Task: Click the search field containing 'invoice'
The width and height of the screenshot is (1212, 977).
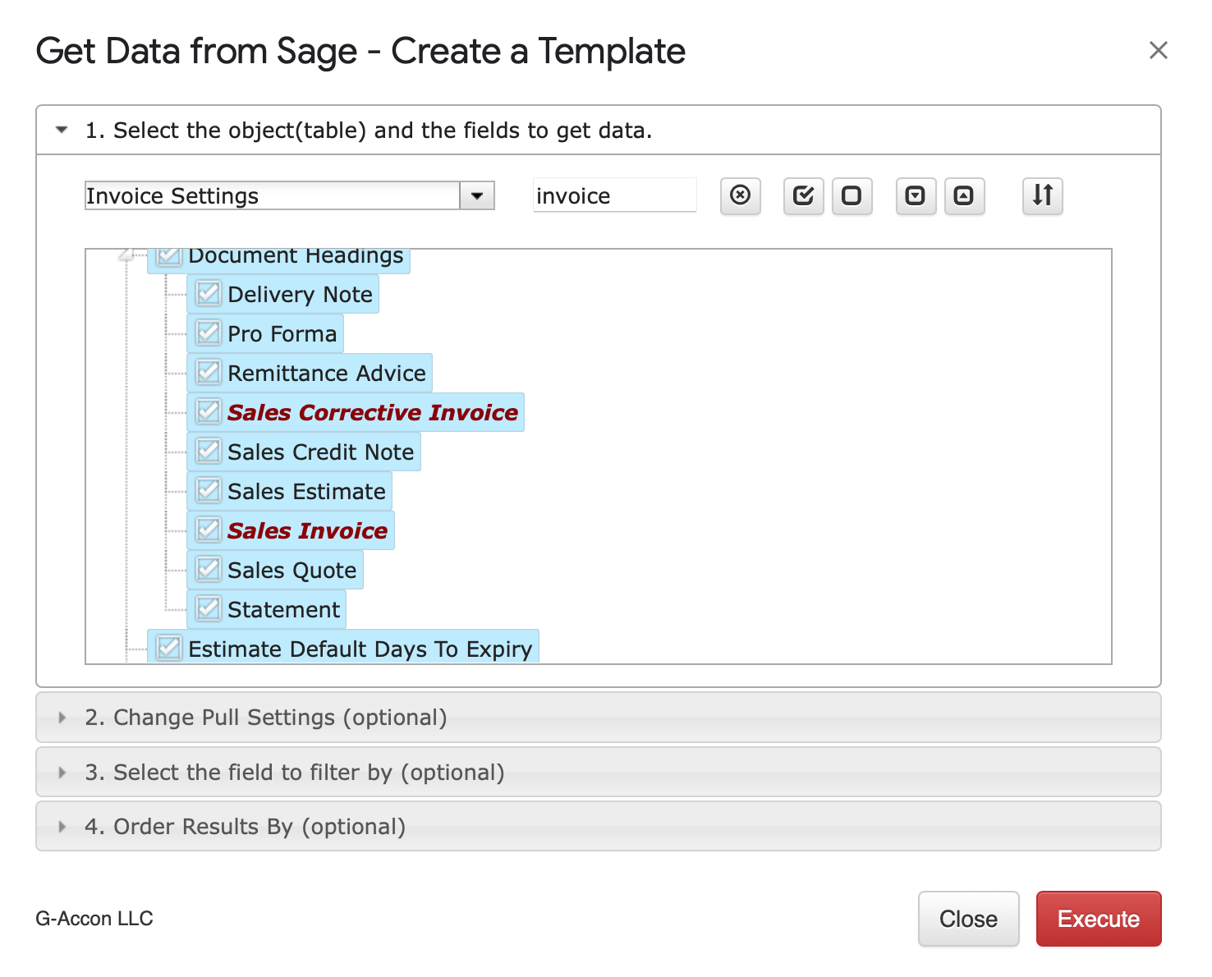Action: [x=613, y=196]
